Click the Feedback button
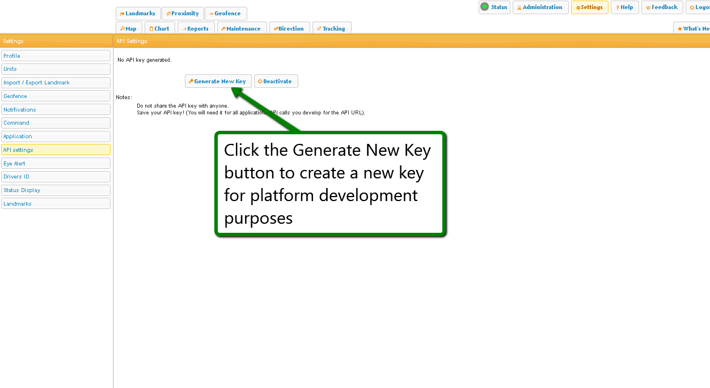The width and height of the screenshot is (710, 388). click(662, 7)
